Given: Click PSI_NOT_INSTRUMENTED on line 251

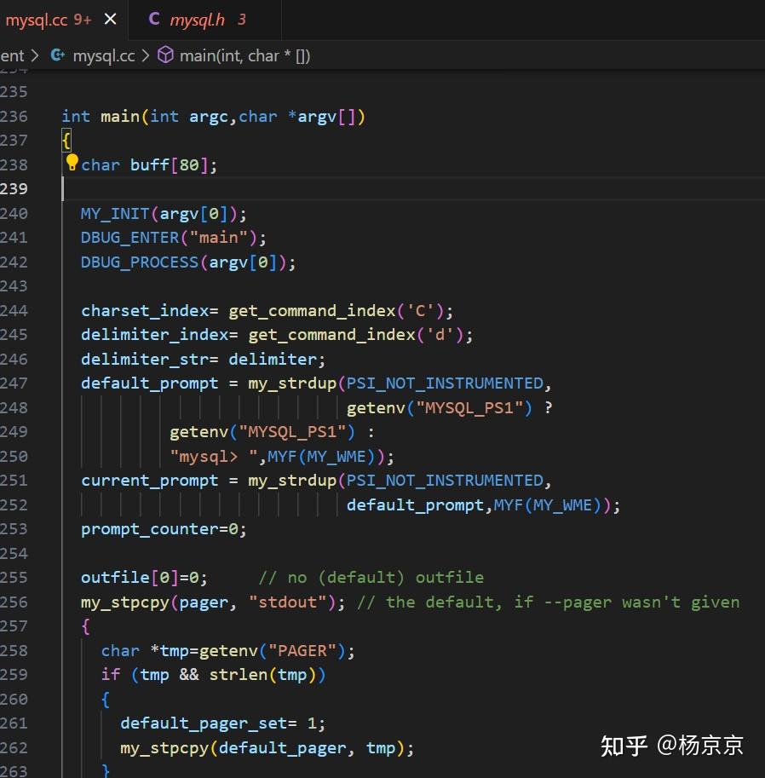Looking at the screenshot, I should click(445, 481).
